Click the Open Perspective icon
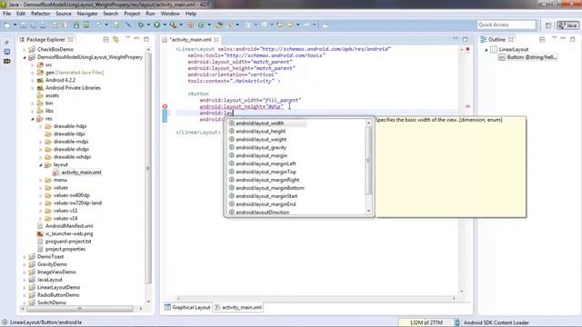The height and width of the screenshot is (327, 582). point(548,25)
